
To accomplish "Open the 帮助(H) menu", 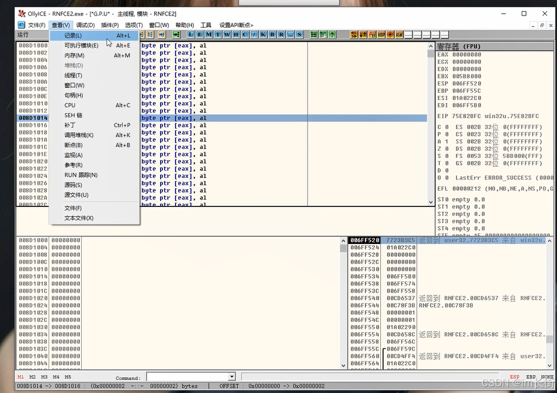I will [x=184, y=25].
